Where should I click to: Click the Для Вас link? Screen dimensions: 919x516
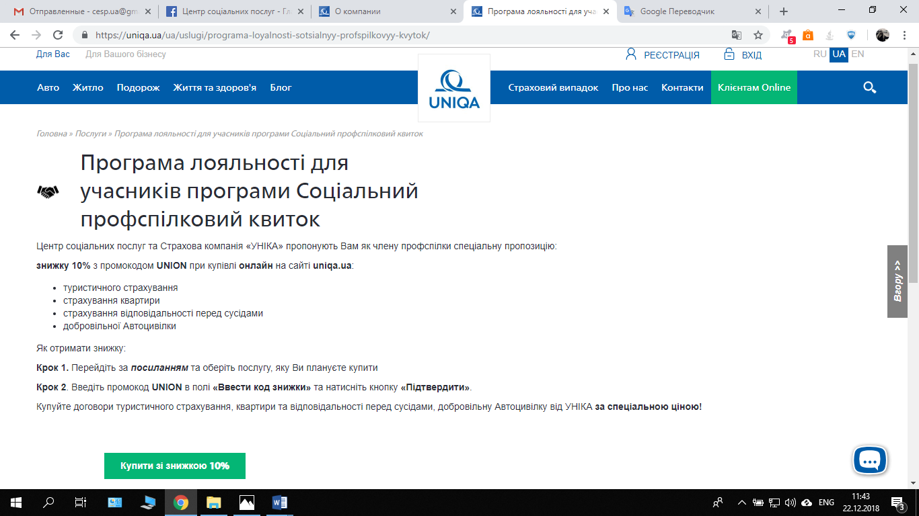pos(53,54)
